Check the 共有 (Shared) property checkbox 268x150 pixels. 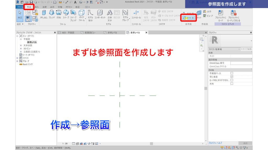(232, 83)
